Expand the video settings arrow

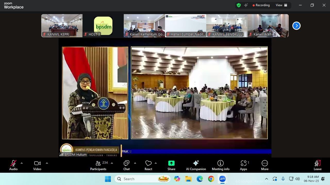[x=47, y=163]
